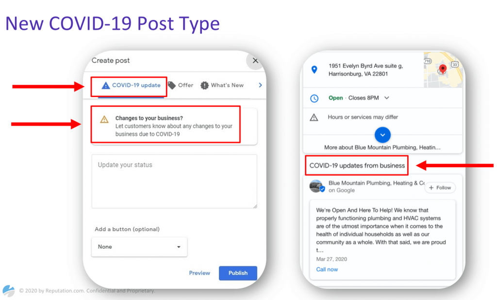This screenshot has width=497, height=300.
Task: Click 'New COVID-19 Post Type' slide title
Action: (113, 23)
